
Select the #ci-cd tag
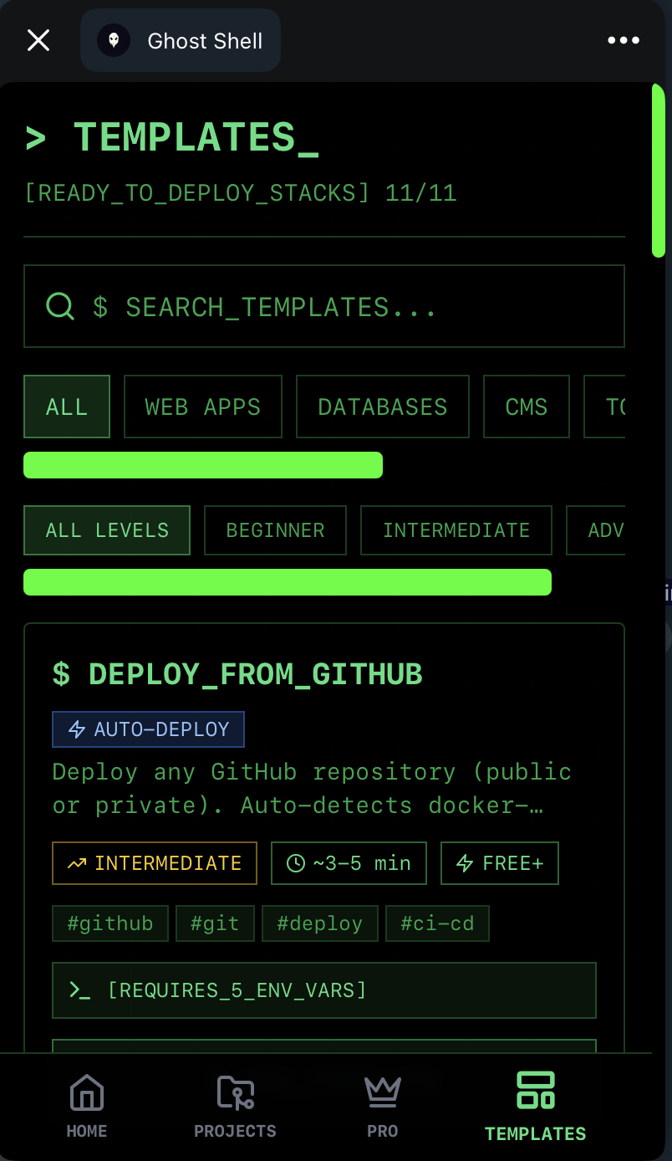pos(437,923)
